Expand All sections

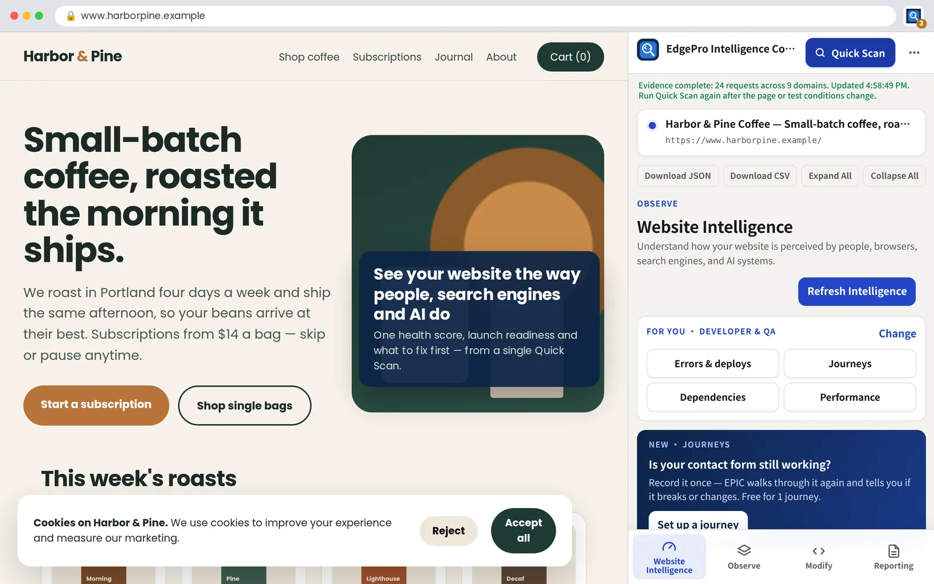[830, 176]
